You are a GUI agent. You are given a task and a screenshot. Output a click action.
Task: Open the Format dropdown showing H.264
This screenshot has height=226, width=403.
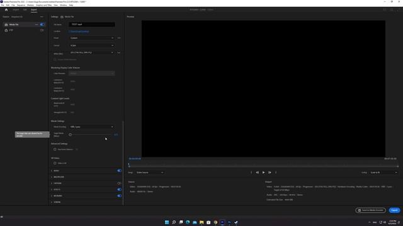[x=92, y=45]
